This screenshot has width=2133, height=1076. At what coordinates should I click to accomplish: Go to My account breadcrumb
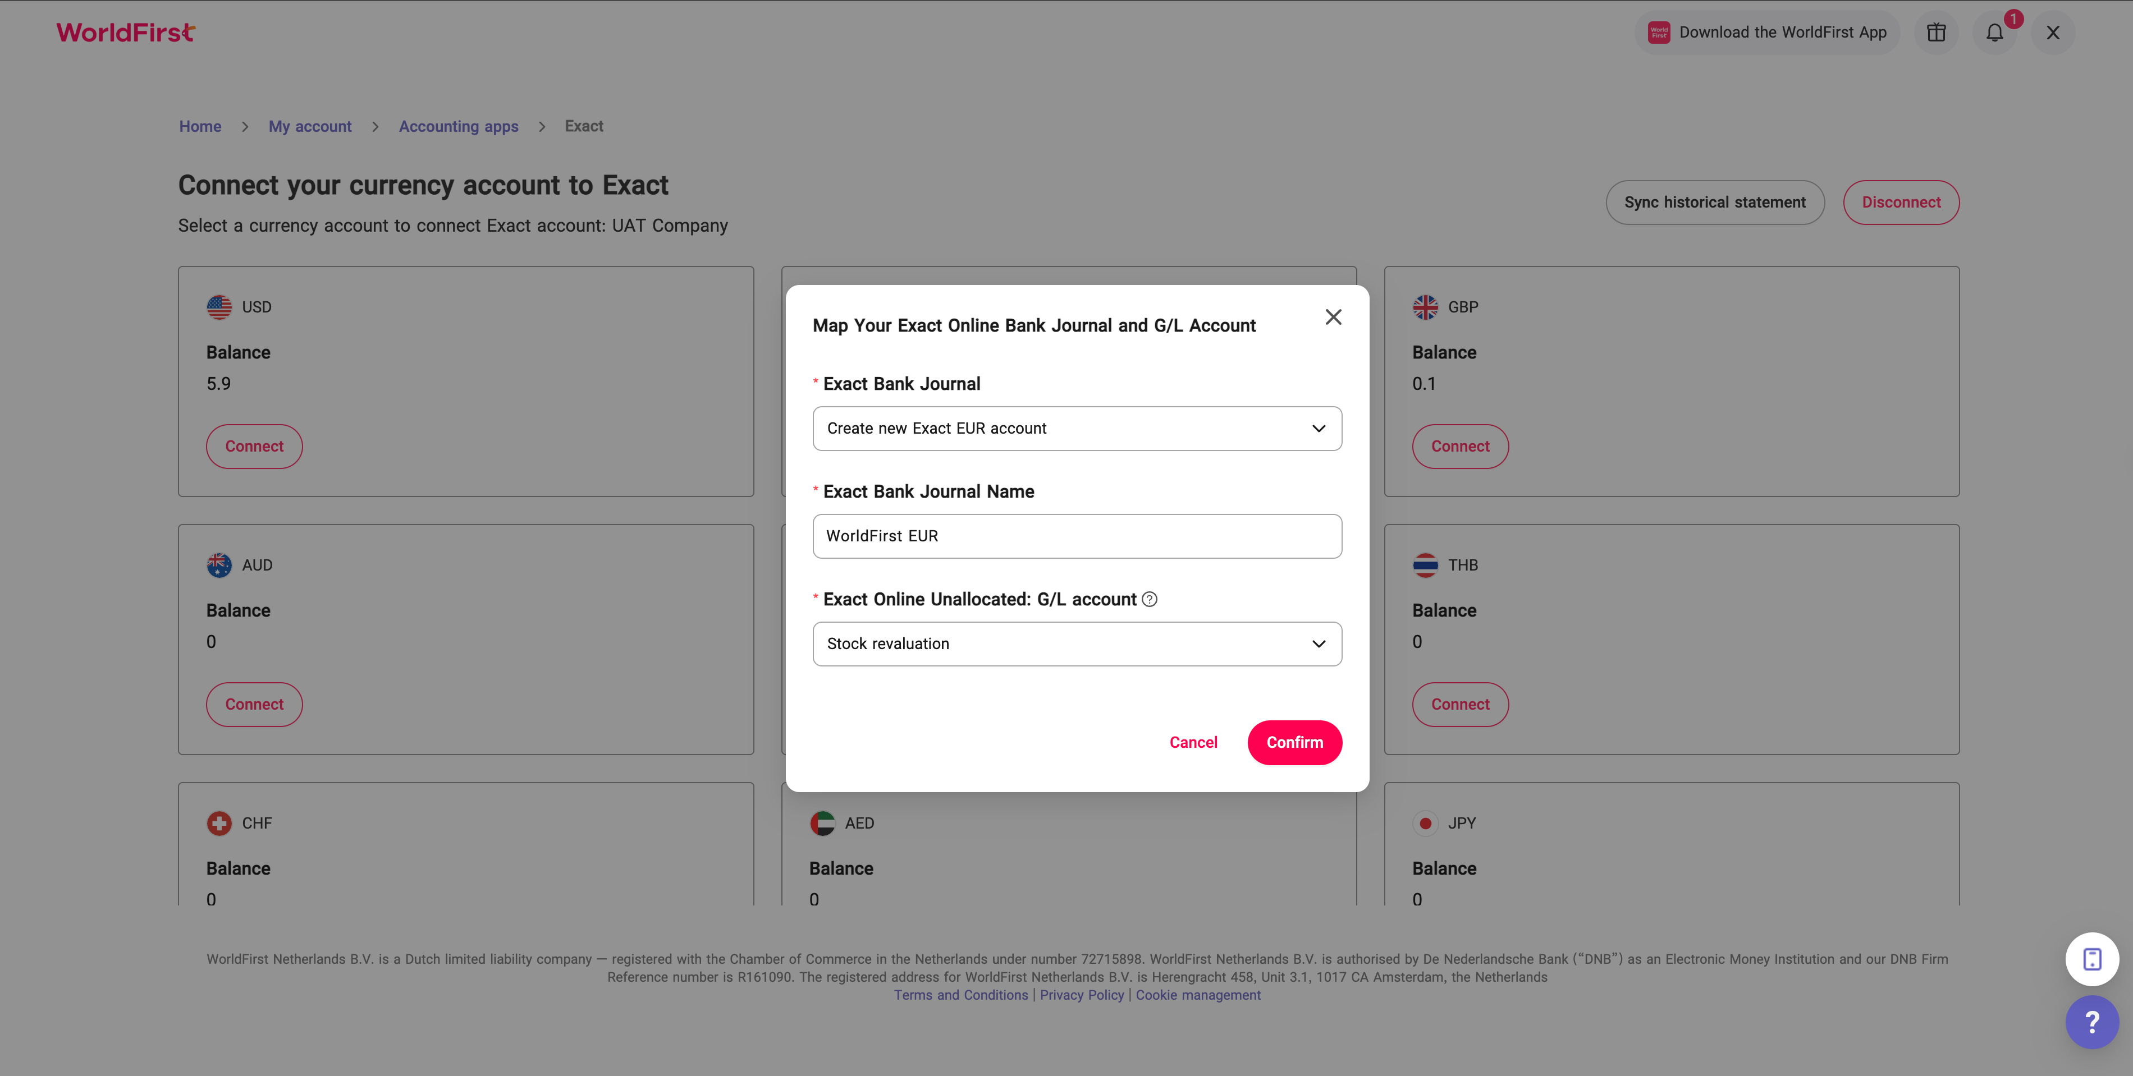tap(310, 126)
